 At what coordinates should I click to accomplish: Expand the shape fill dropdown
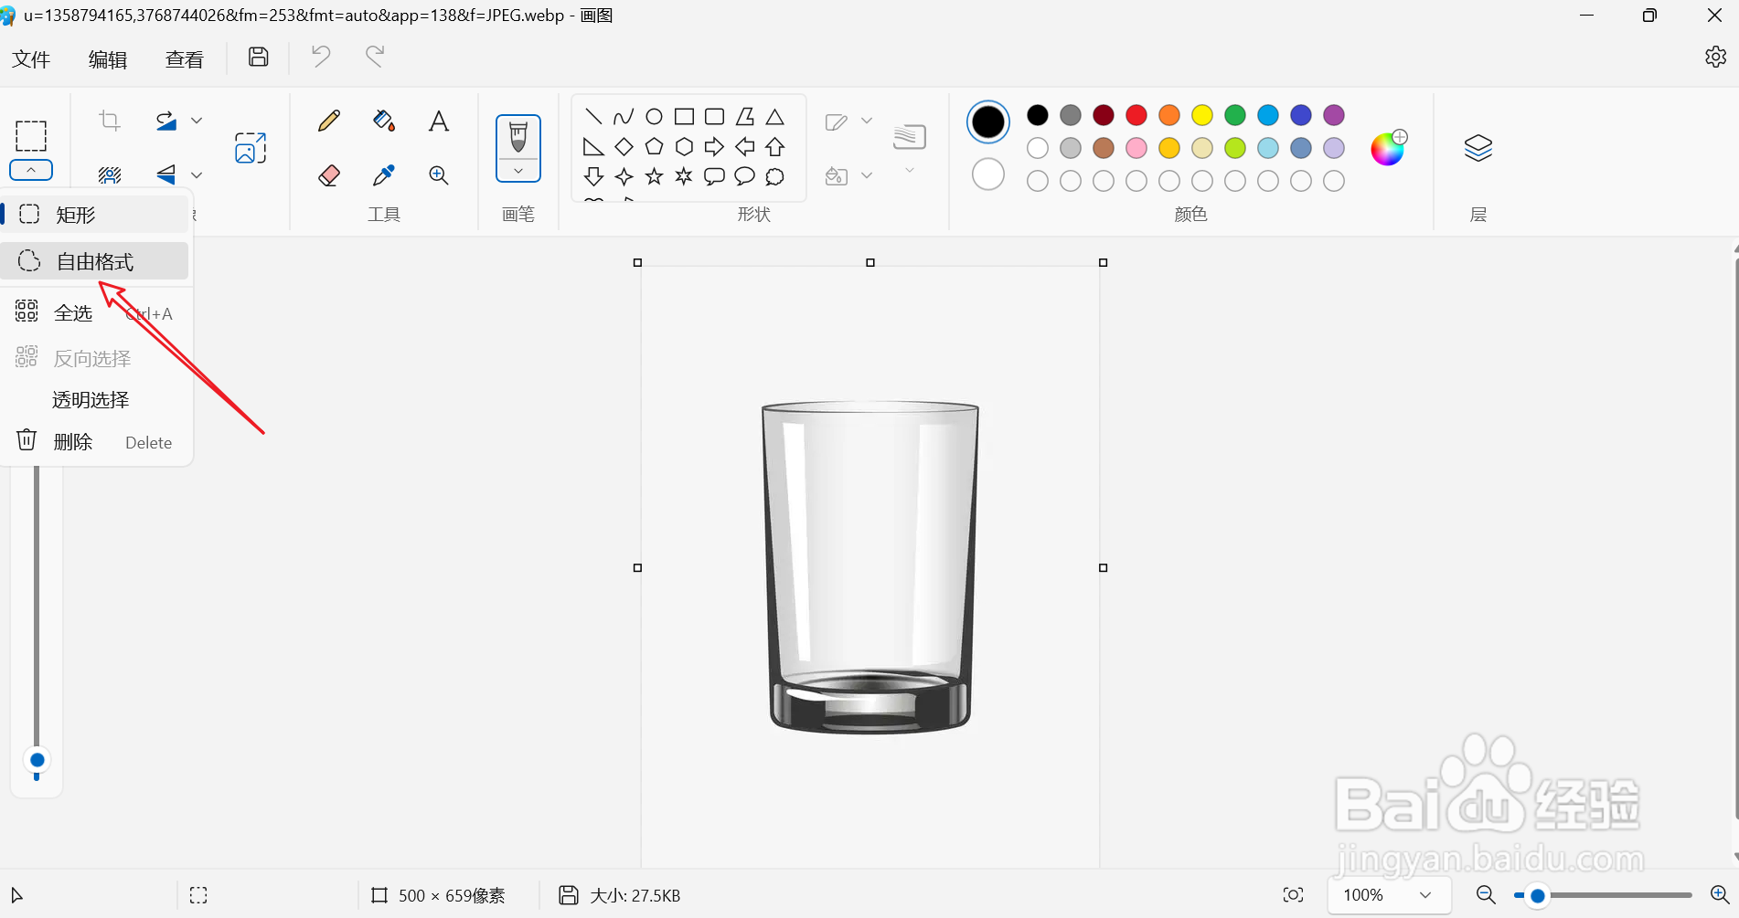pos(867,174)
